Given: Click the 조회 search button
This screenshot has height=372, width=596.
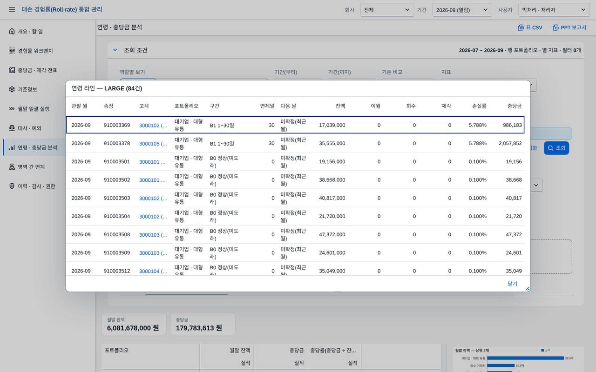Looking at the screenshot, I should 556,148.
